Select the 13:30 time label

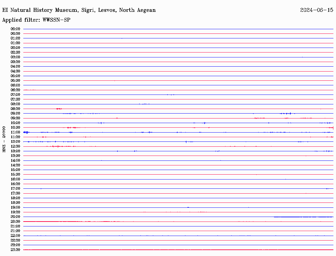[x=15, y=156]
